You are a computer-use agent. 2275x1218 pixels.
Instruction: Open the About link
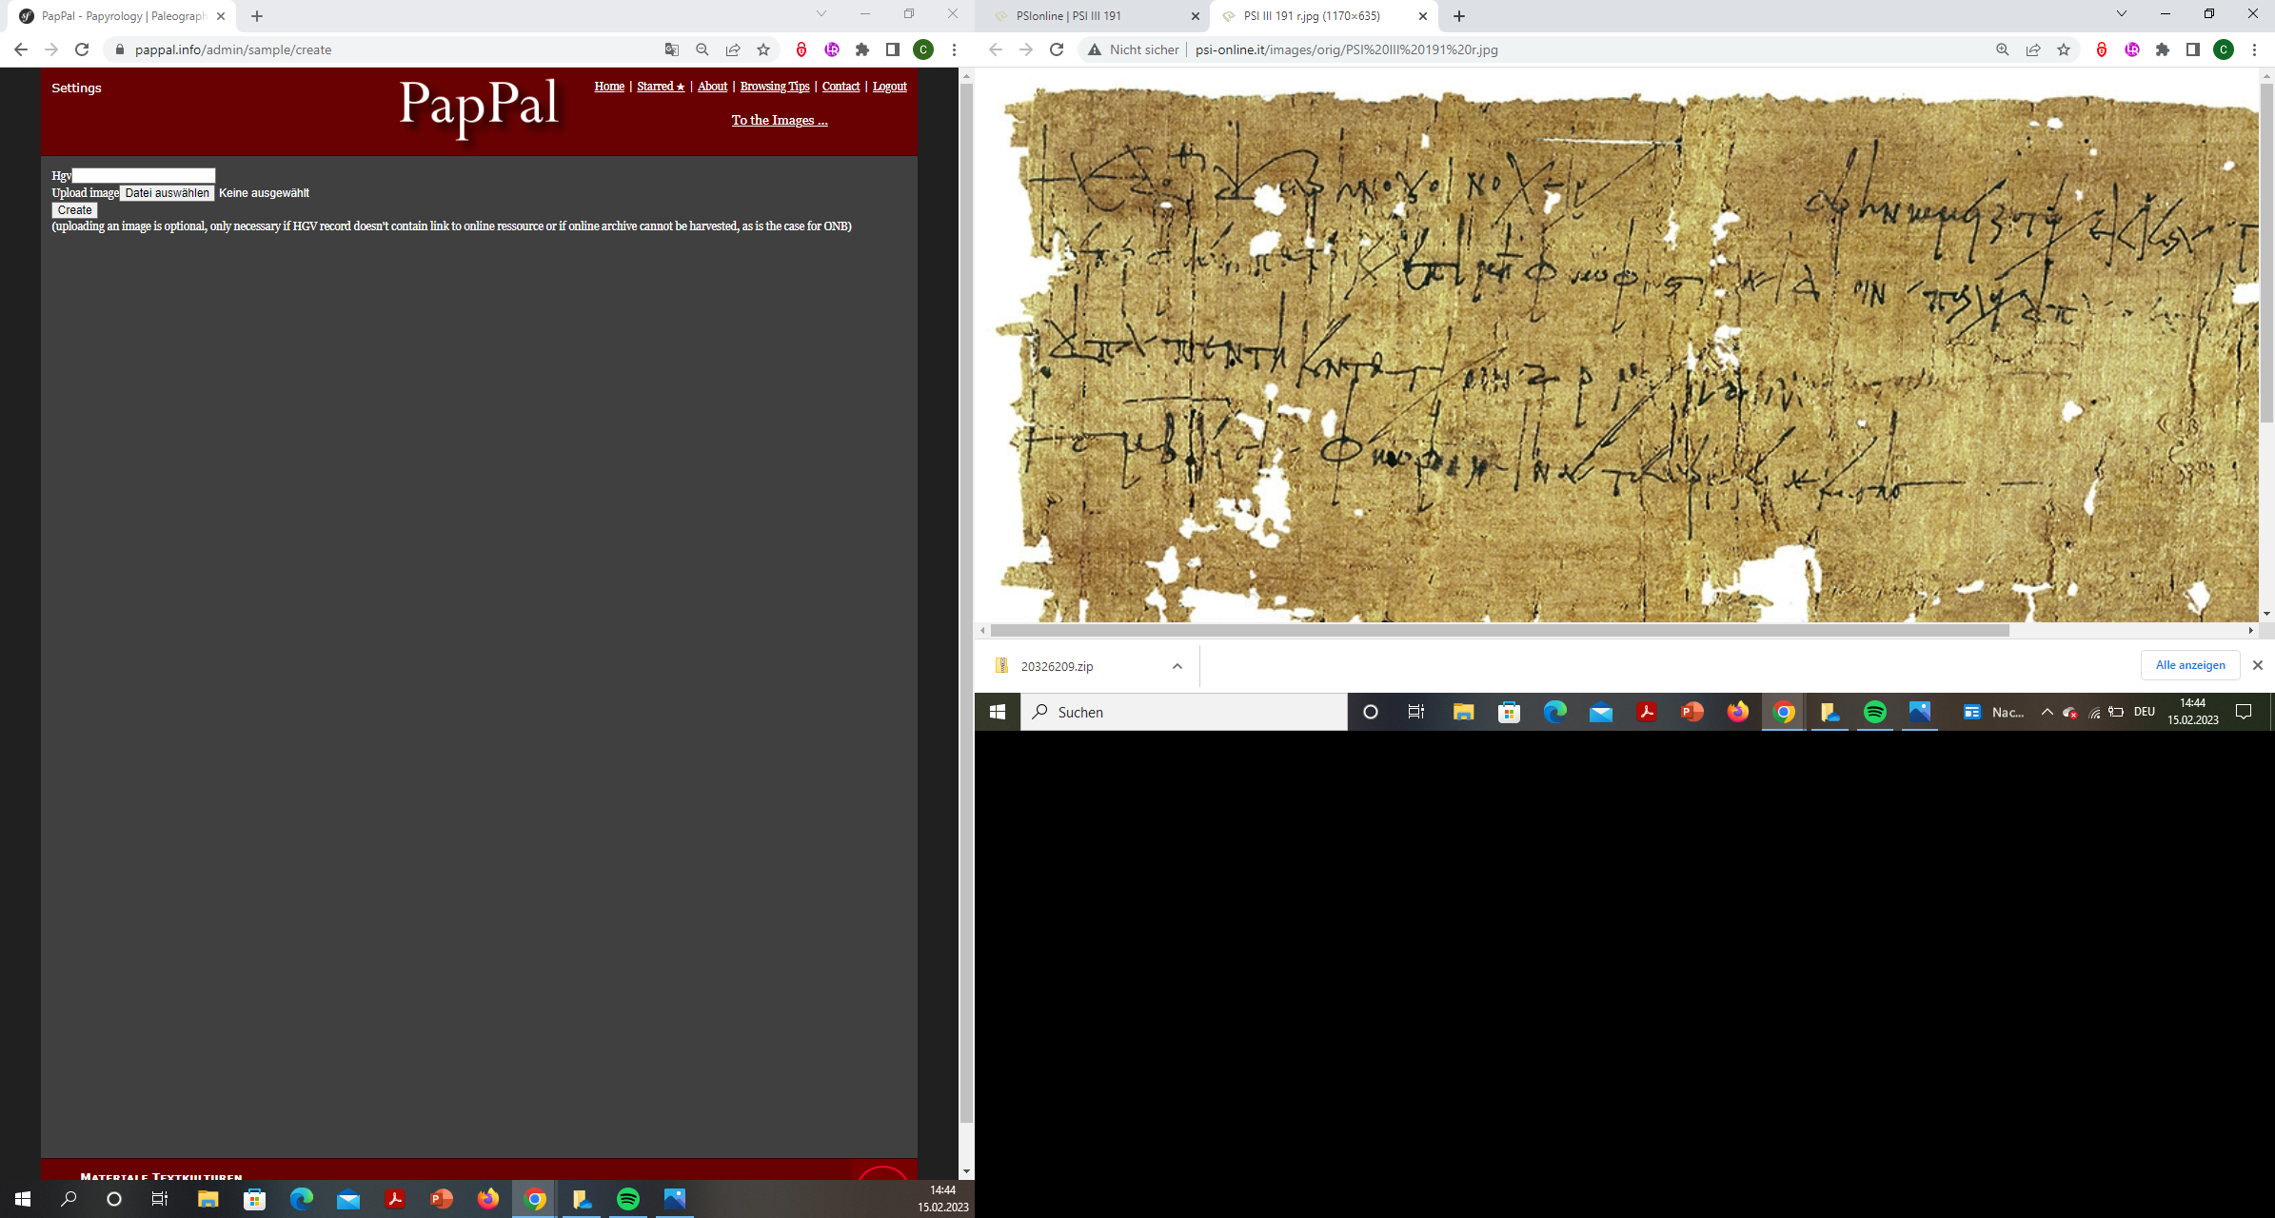click(x=712, y=87)
